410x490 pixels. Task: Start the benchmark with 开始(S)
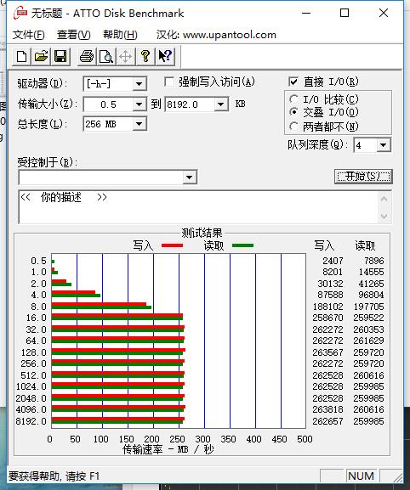click(363, 177)
